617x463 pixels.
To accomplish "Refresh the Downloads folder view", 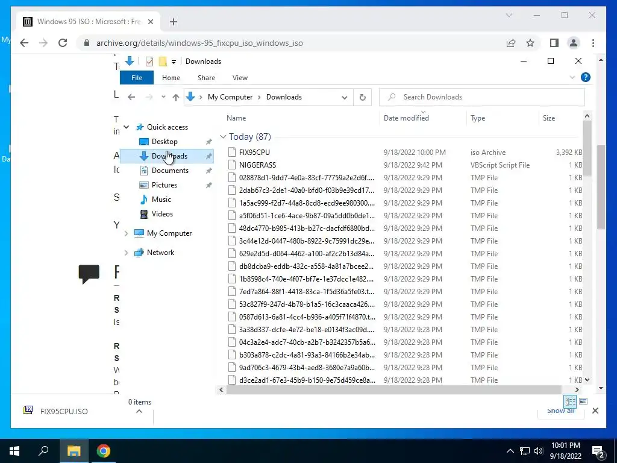I will pyautogui.click(x=362, y=97).
